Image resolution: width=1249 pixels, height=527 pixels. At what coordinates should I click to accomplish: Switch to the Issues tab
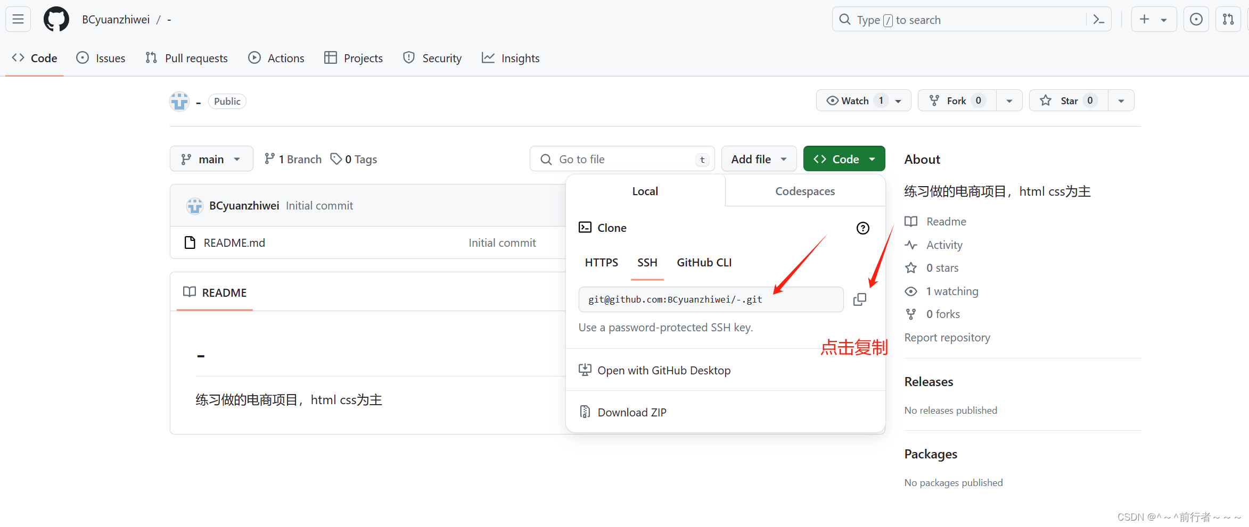[x=101, y=58]
